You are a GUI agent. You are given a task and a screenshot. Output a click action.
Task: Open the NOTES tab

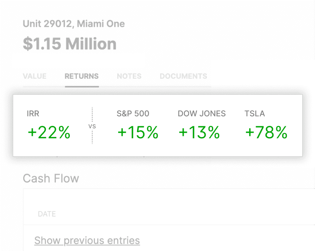pos(129,76)
